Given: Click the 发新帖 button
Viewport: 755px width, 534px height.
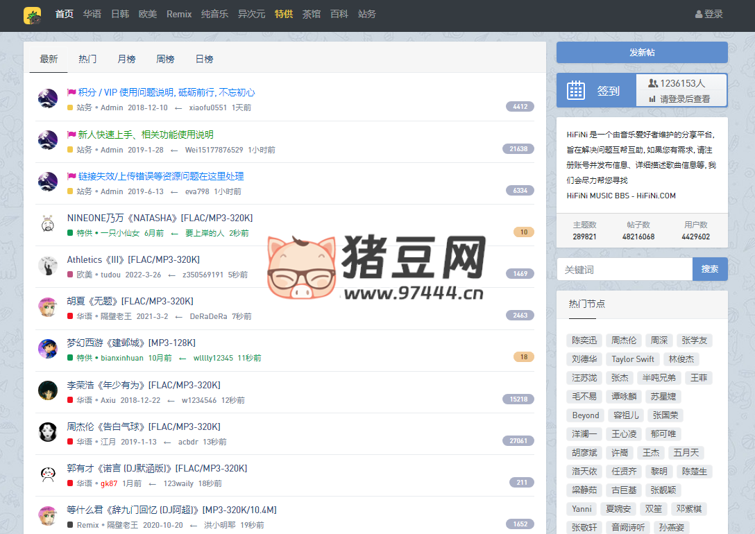Looking at the screenshot, I should click(641, 52).
